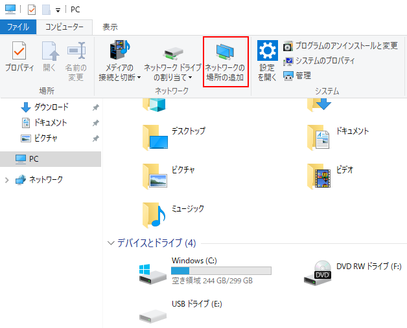Select the Windows (C:) drive icon
The width and height of the screenshot is (407, 328).
153,274
